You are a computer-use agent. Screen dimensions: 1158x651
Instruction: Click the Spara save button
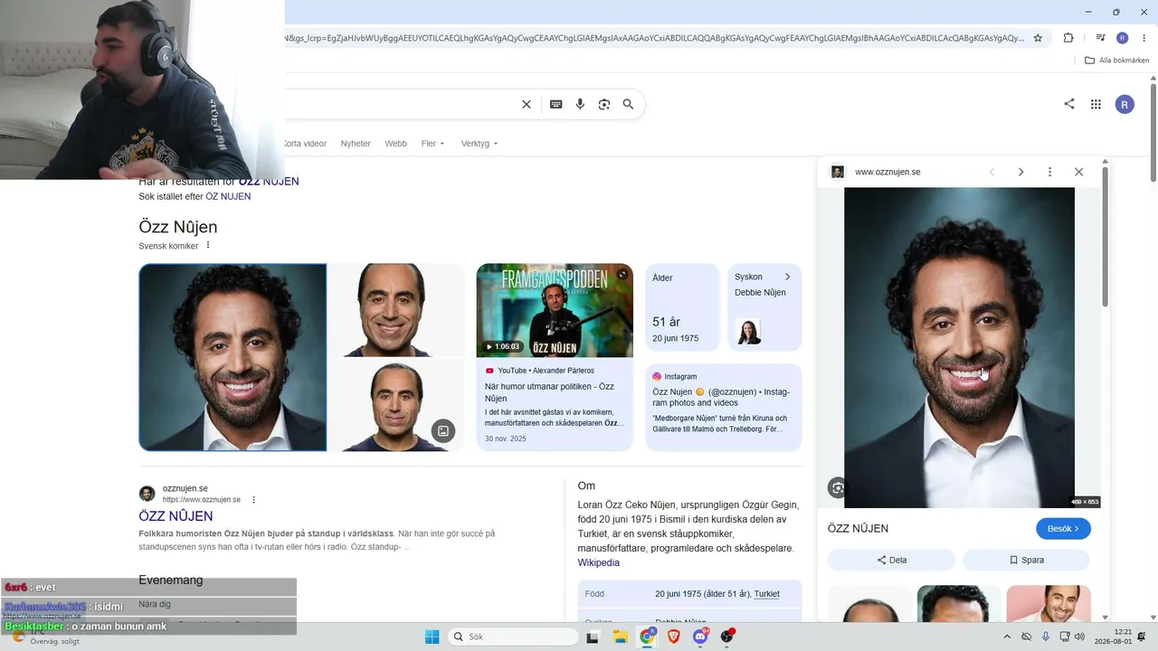tap(1026, 561)
